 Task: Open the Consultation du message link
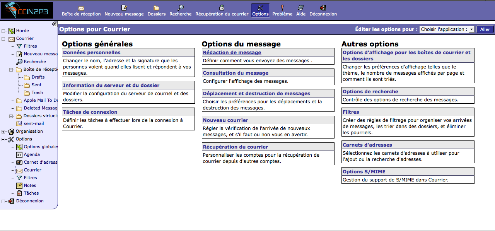coord(236,73)
